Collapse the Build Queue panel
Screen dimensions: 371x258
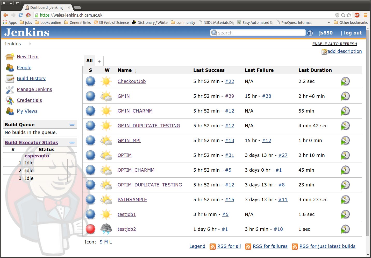72,125
